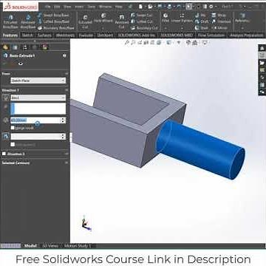
Task: Expand the Direction 2 section
Action: (66, 154)
